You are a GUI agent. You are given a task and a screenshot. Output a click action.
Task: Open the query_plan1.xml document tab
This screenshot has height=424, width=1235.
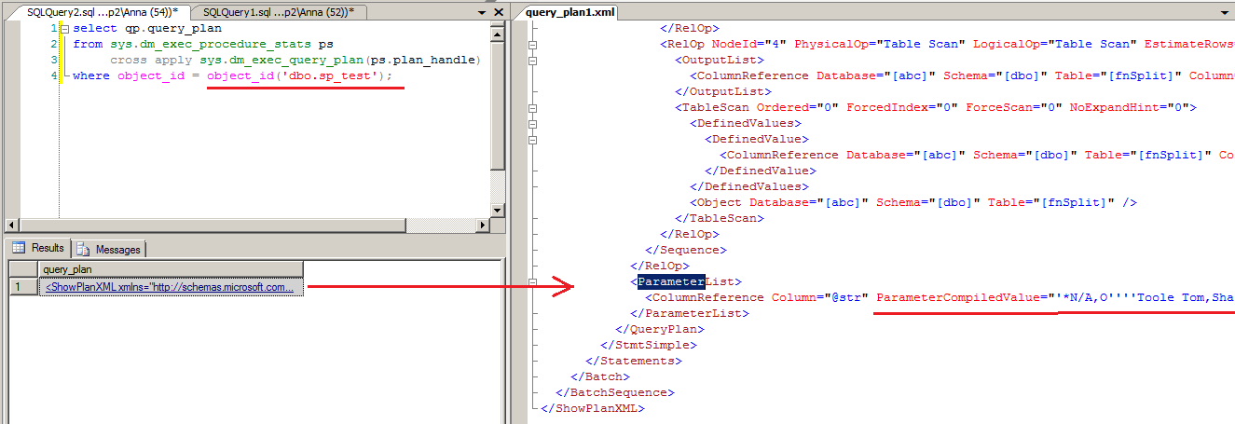point(558,11)
